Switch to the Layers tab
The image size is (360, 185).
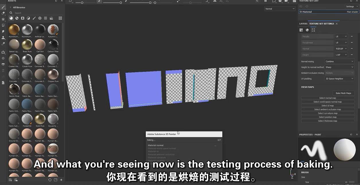pyautogui.click(x=303, y=24)
